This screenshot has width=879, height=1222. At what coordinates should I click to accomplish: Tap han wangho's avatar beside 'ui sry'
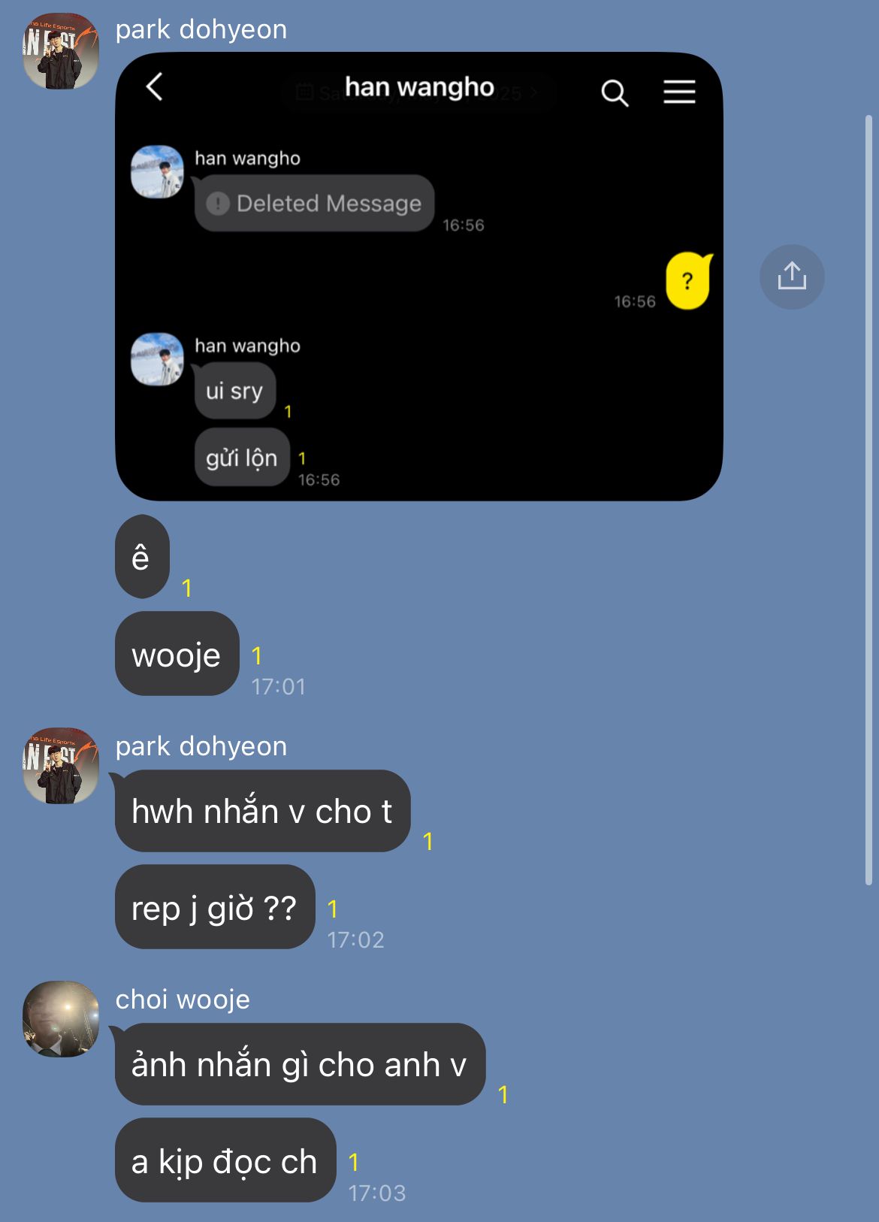coord(157,359)
